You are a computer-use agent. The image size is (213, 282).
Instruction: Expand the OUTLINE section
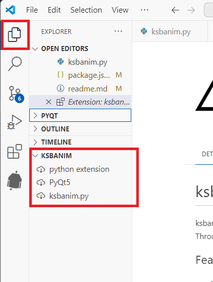click(x=80, y=129)
